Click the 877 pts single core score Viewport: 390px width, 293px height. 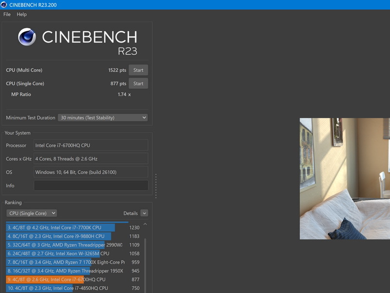[118, 84]
